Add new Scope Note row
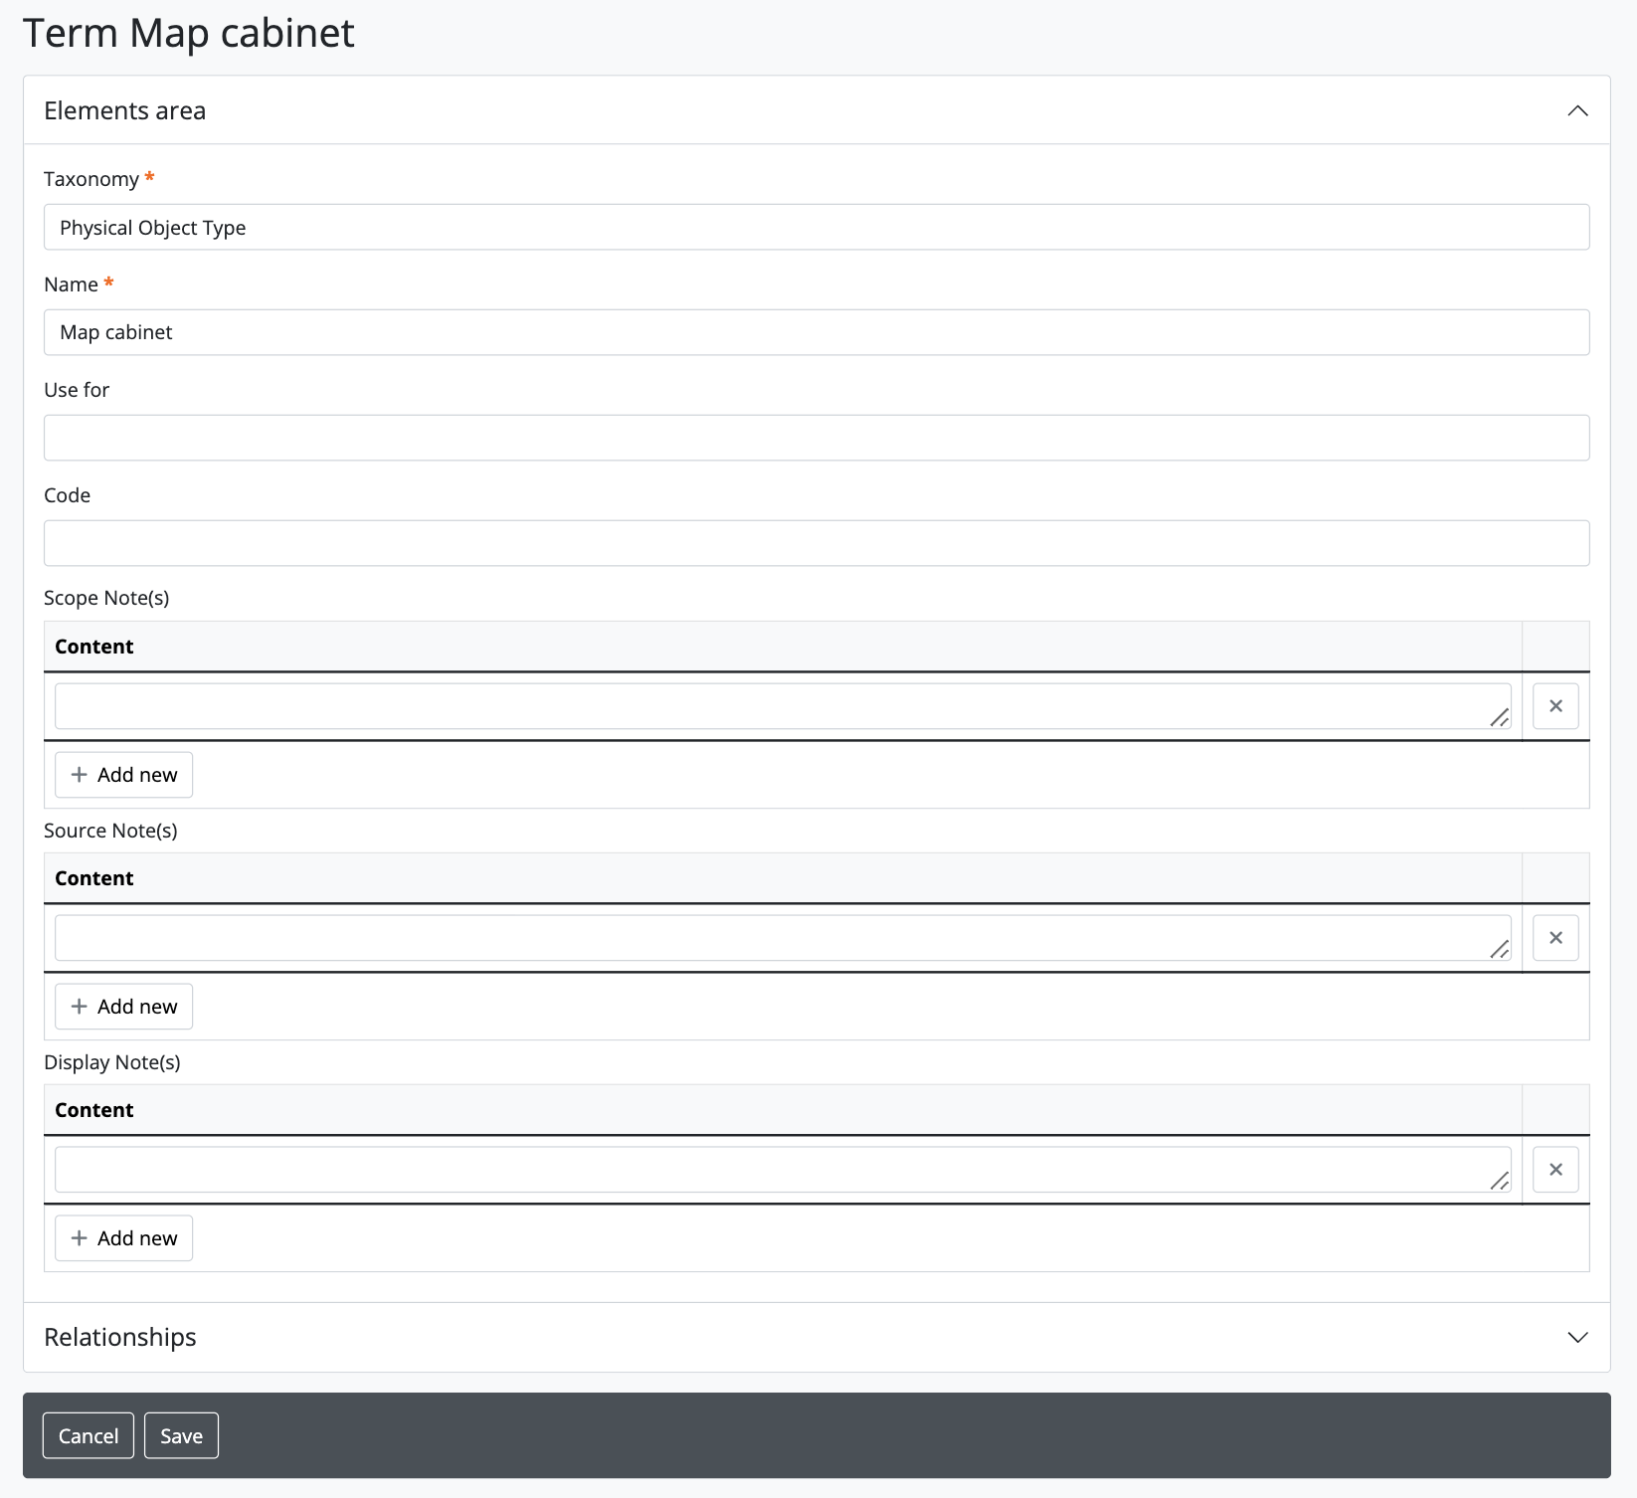 pos(123,775)
